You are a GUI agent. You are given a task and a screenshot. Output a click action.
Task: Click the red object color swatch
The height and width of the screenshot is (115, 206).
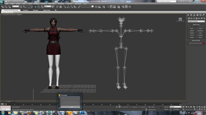point(203,43)
